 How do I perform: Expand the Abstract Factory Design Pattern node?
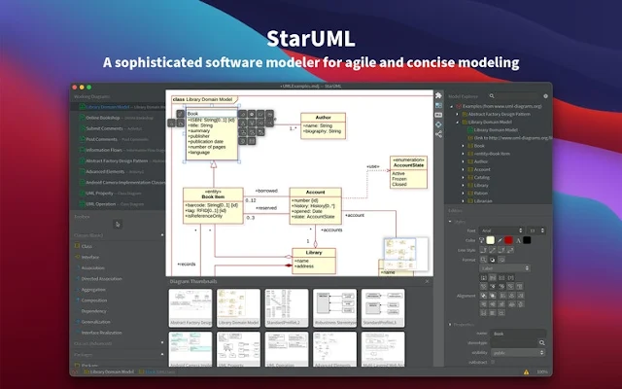click(457, 115)
